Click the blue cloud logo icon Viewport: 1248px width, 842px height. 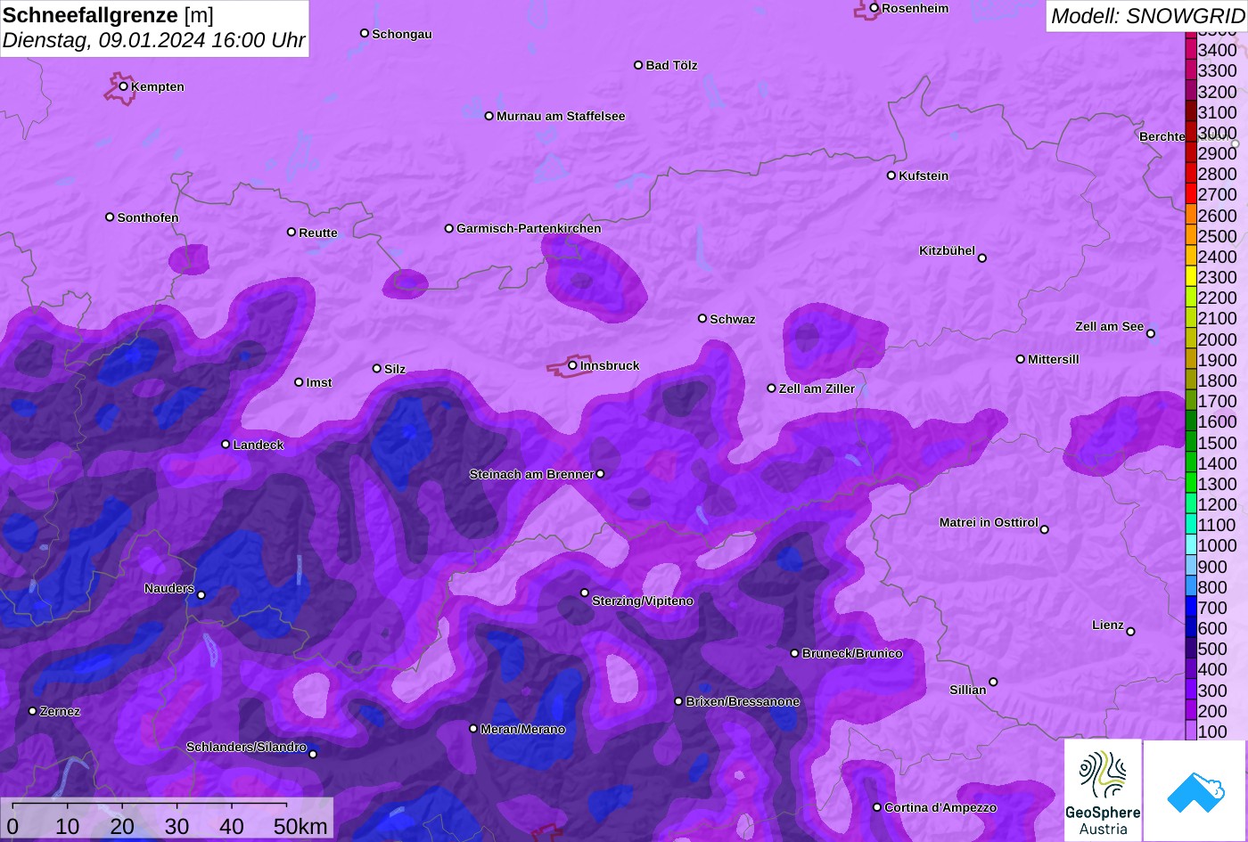(x=1195, y=790)
